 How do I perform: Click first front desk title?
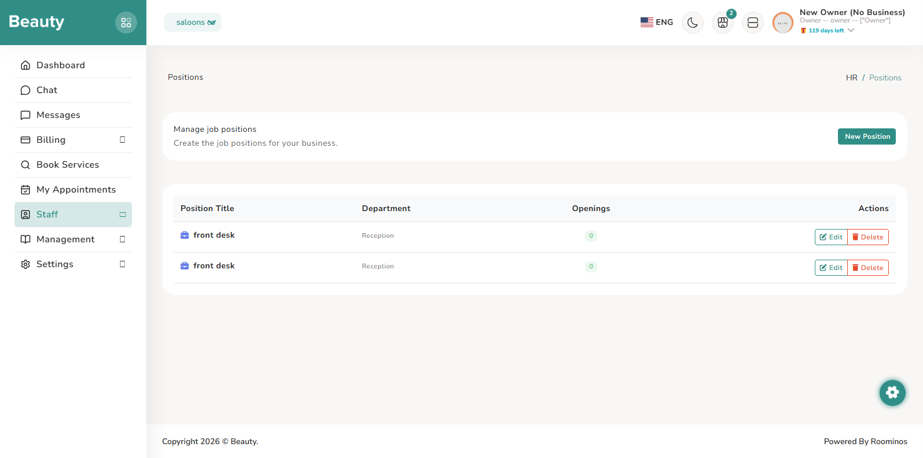pyautogui.click(x=214, y=235)
